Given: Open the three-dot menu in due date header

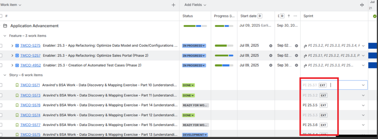Looking at the screenshot, I should point(295,16).
